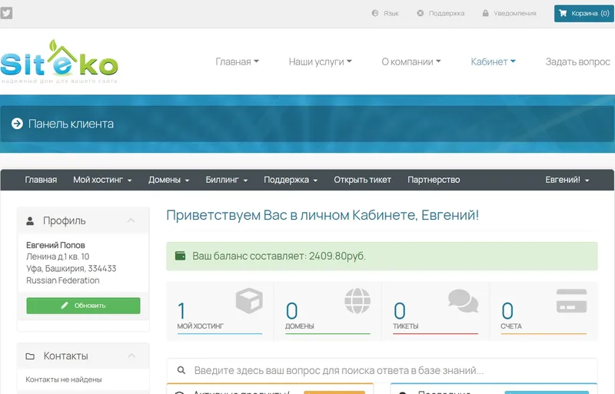Click the Siteko logo
The height and width of the screenshot is (394, 615).
coord(59,61)
